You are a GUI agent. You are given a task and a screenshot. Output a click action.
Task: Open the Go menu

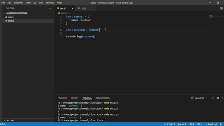35,3
